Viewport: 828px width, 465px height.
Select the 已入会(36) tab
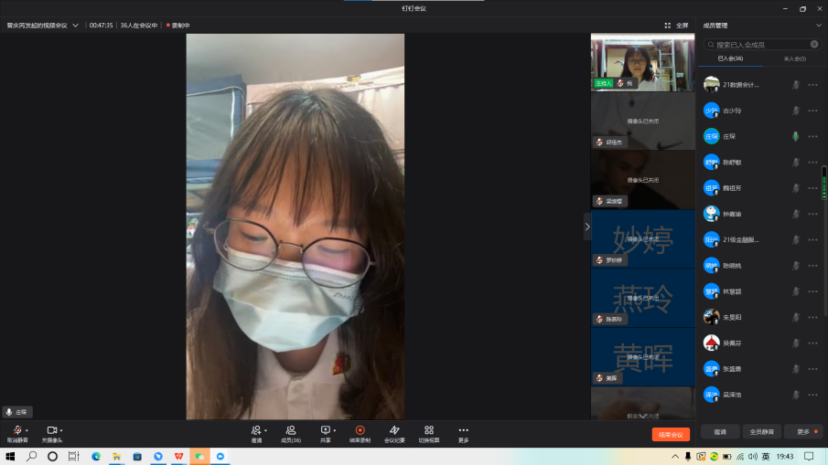730,58
